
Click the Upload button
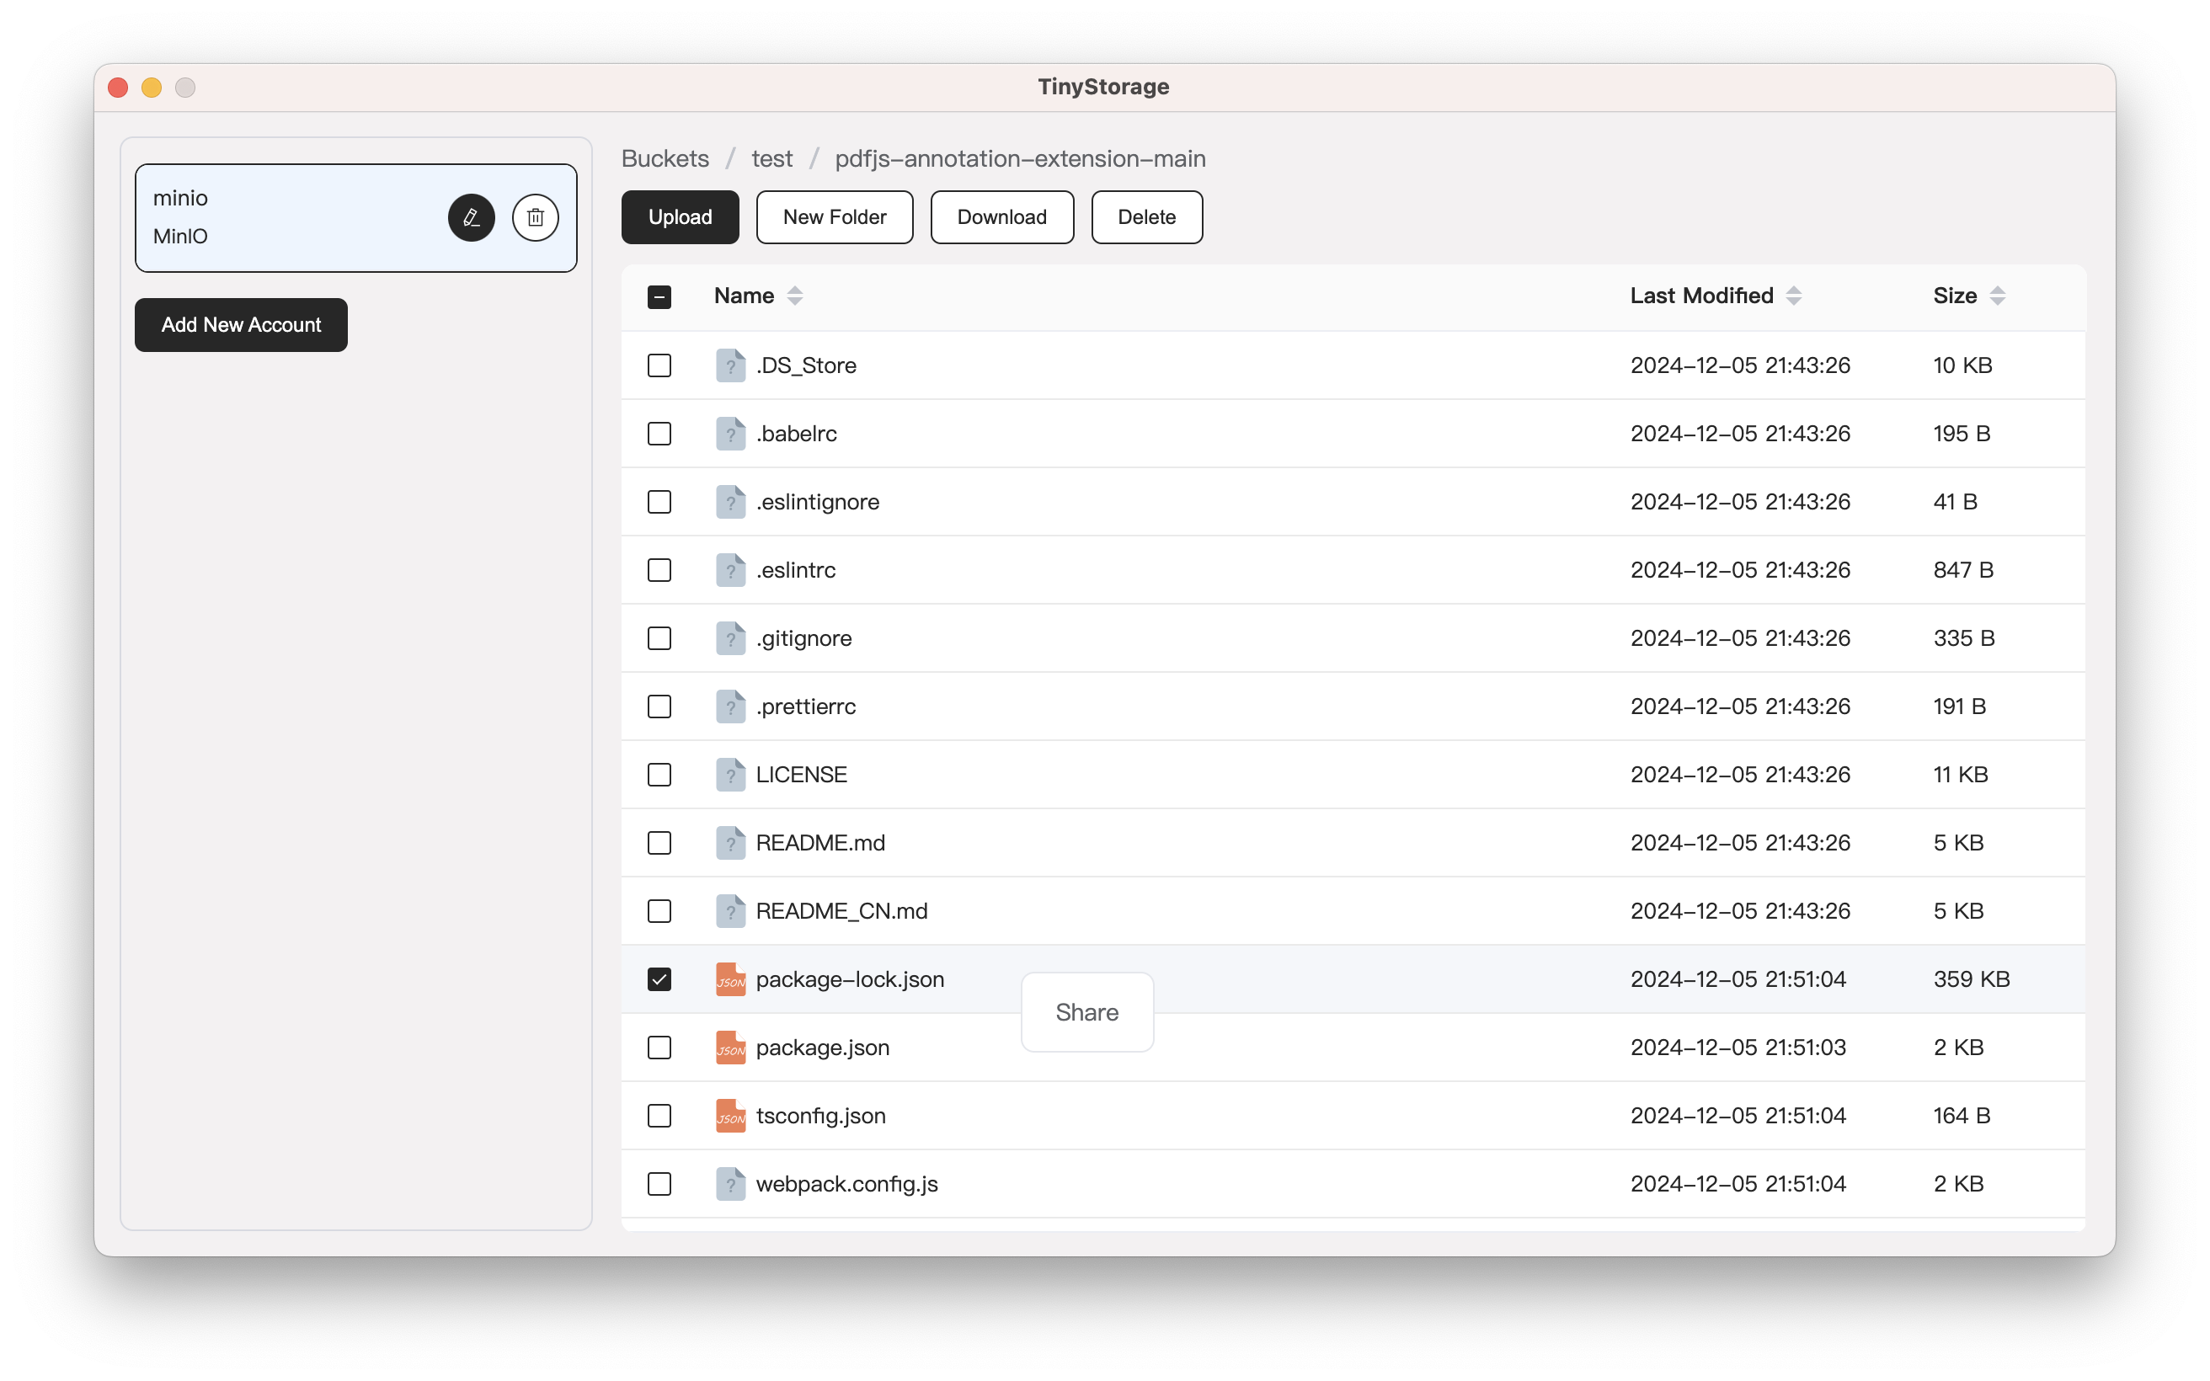(x=680, y=217)
